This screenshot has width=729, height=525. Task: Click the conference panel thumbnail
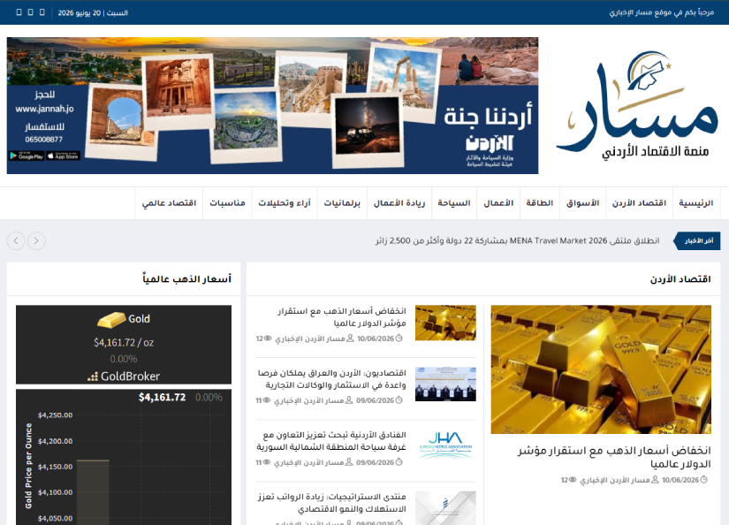(445, 384)
